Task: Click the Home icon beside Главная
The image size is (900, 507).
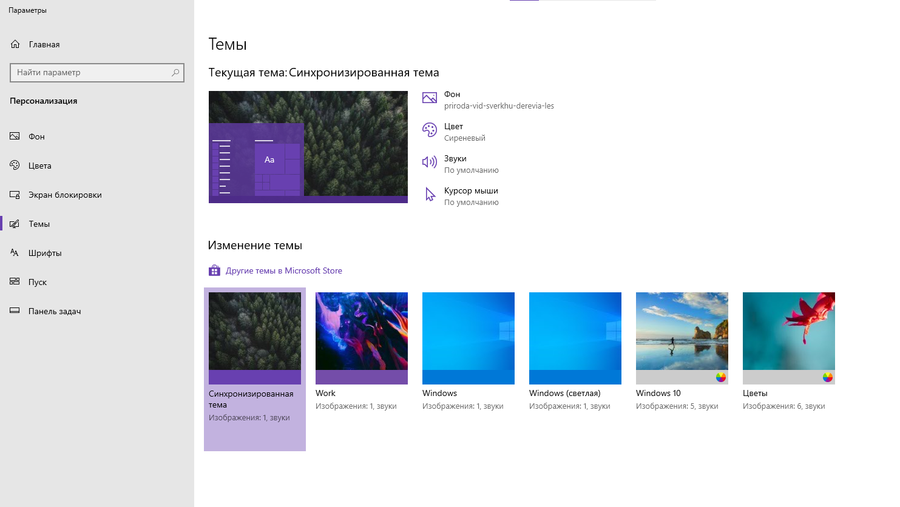Action: point(15,44)
